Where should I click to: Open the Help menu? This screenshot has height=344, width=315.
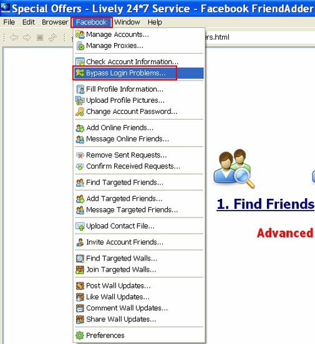[155, 22]
